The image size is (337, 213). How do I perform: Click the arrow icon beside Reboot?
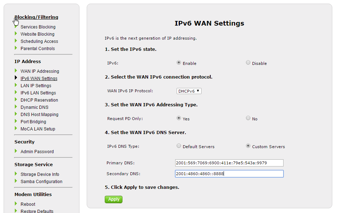[16, 204]
